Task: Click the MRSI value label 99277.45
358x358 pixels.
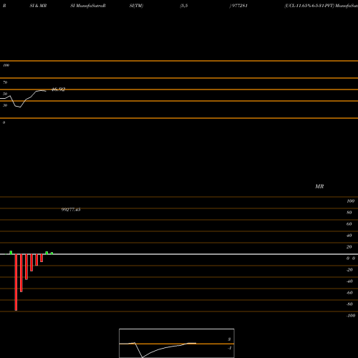Action: point(71,210)
